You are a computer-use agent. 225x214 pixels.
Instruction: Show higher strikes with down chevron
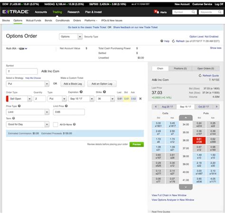point(186,187)
